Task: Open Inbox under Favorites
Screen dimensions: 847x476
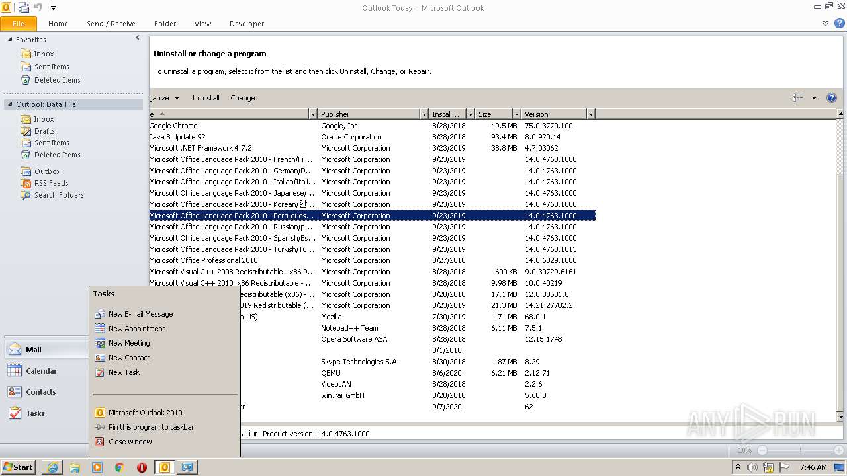Action: pyautogui.click(x=44, y=54)
